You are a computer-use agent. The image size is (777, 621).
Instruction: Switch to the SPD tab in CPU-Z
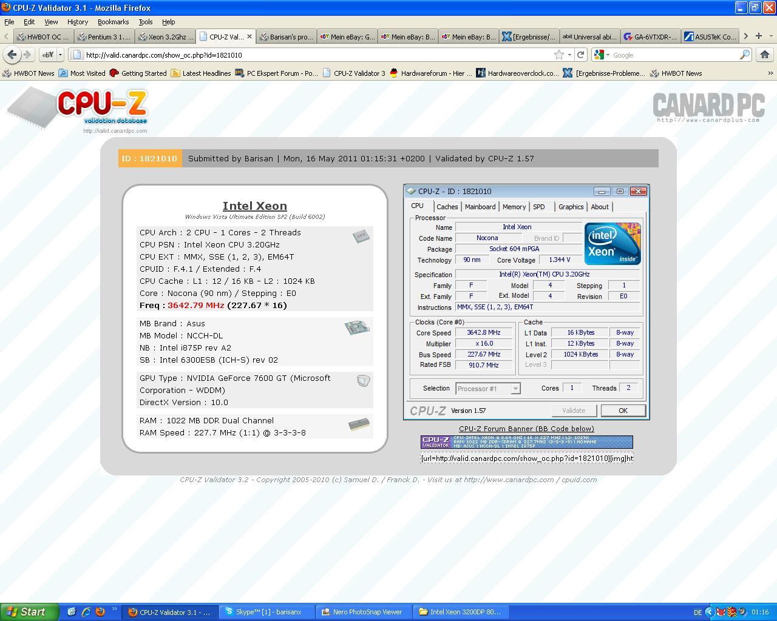539,207
